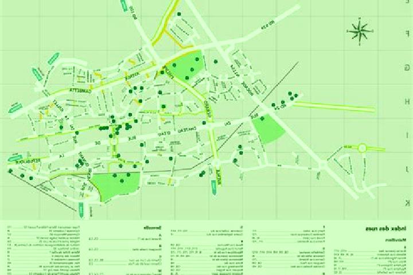Viewport: 413px width, 275px height.
Task: Click the dark green marker at the top of the map
Action: (180, 14)
